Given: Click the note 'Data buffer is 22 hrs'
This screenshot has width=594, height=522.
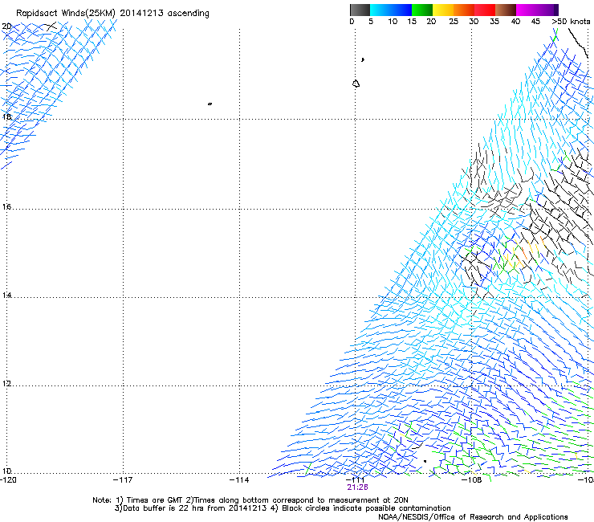Looking at the screenshot, I should [x=164, y=508].
